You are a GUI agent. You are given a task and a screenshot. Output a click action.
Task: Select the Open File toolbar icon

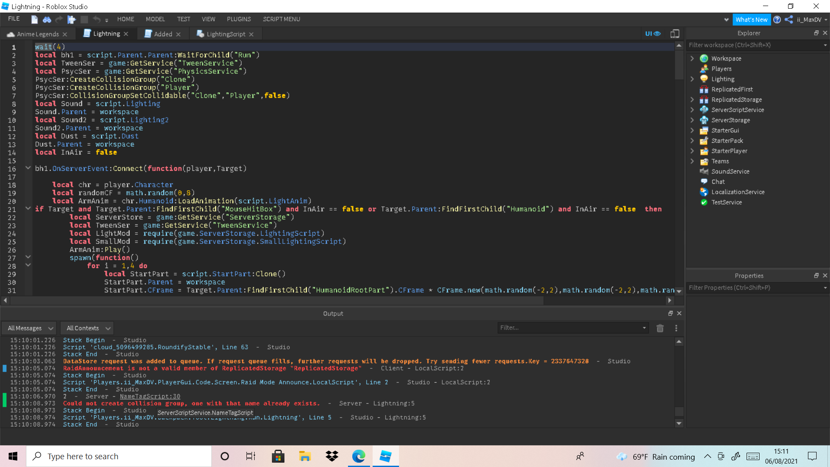coord(47,19)
